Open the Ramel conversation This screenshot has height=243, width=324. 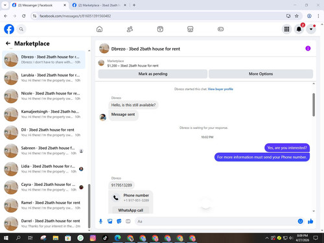pyautogui.click(x=43, y=205)
